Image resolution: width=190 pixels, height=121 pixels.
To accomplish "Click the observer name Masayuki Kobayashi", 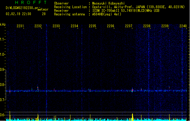I will [x=108, y=3].
